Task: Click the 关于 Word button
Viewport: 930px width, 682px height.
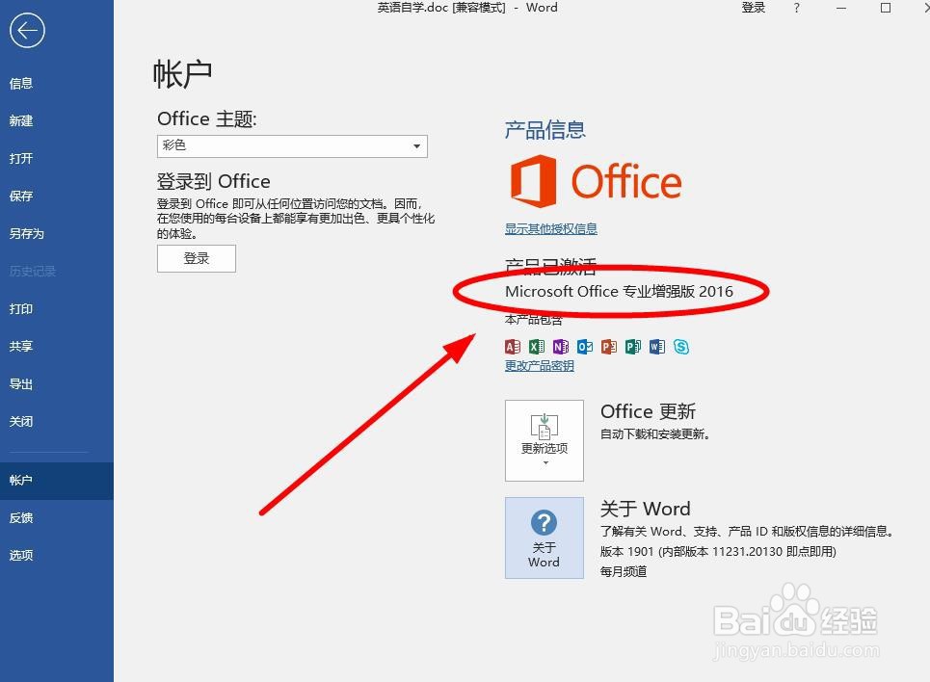Action: coord(545,538)
